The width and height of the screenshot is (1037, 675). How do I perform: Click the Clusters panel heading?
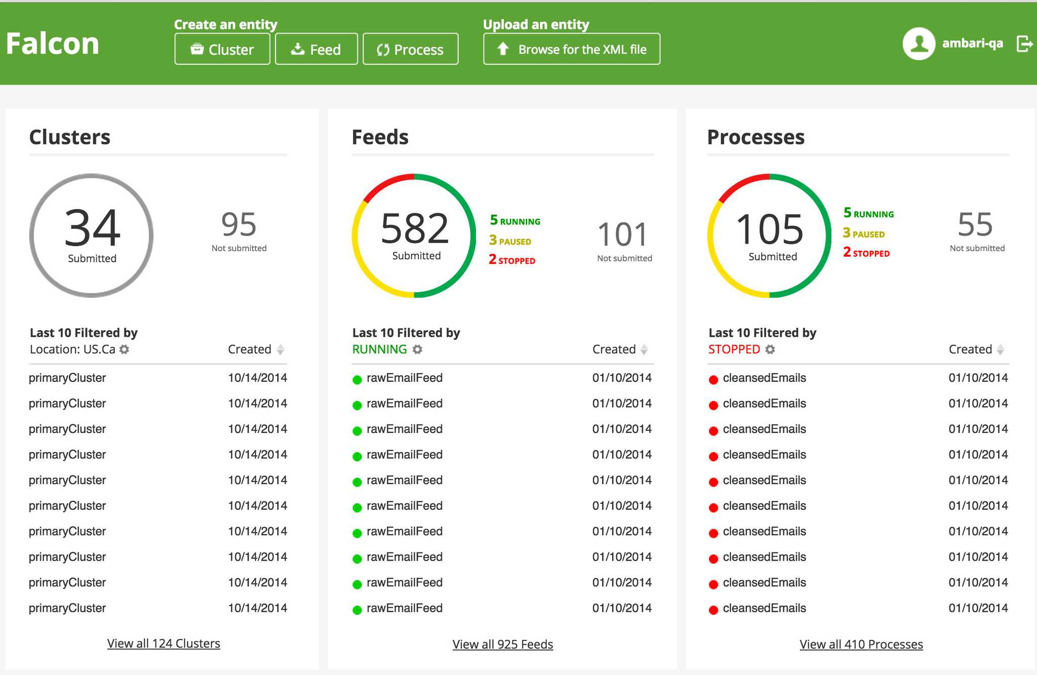pyautogui.click(x=70, y=137)
